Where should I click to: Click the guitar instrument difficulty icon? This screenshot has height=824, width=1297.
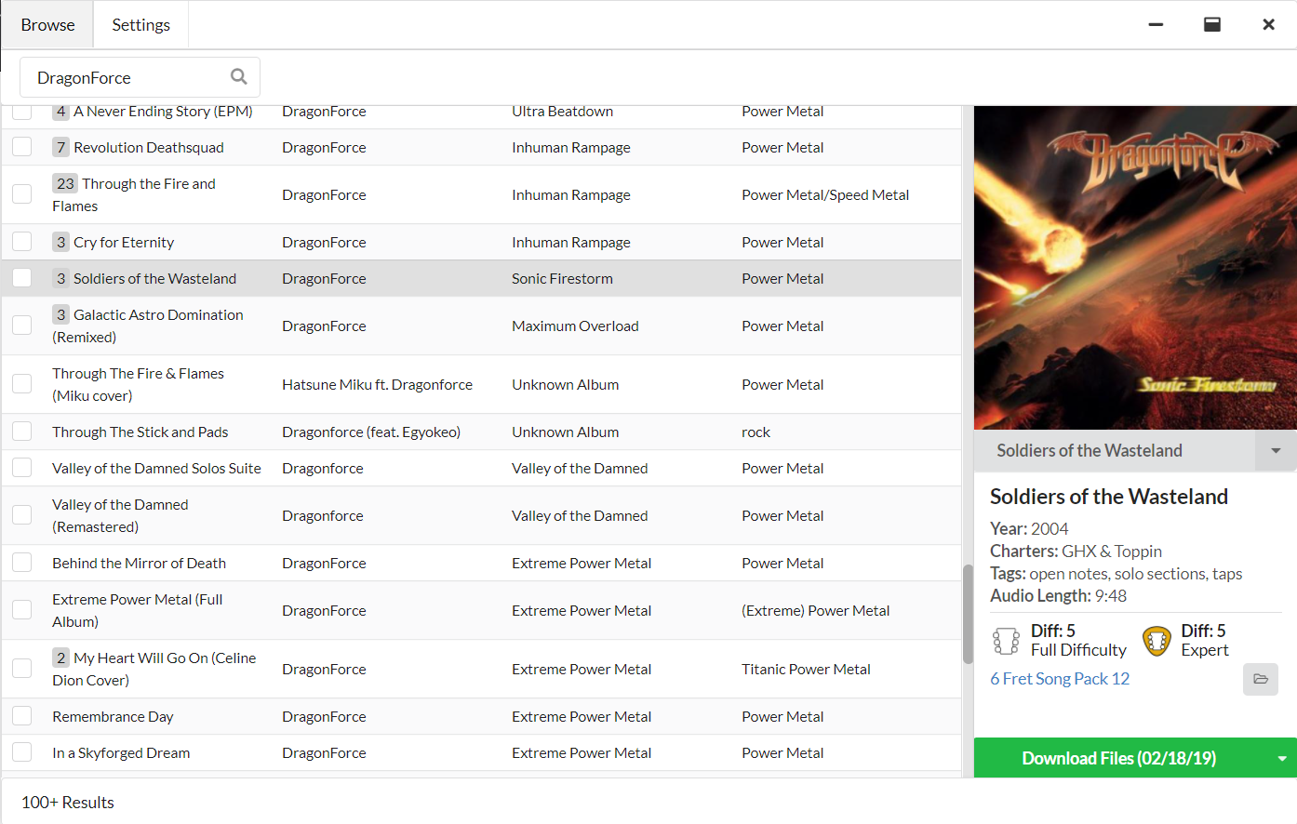pos(1157,641)
